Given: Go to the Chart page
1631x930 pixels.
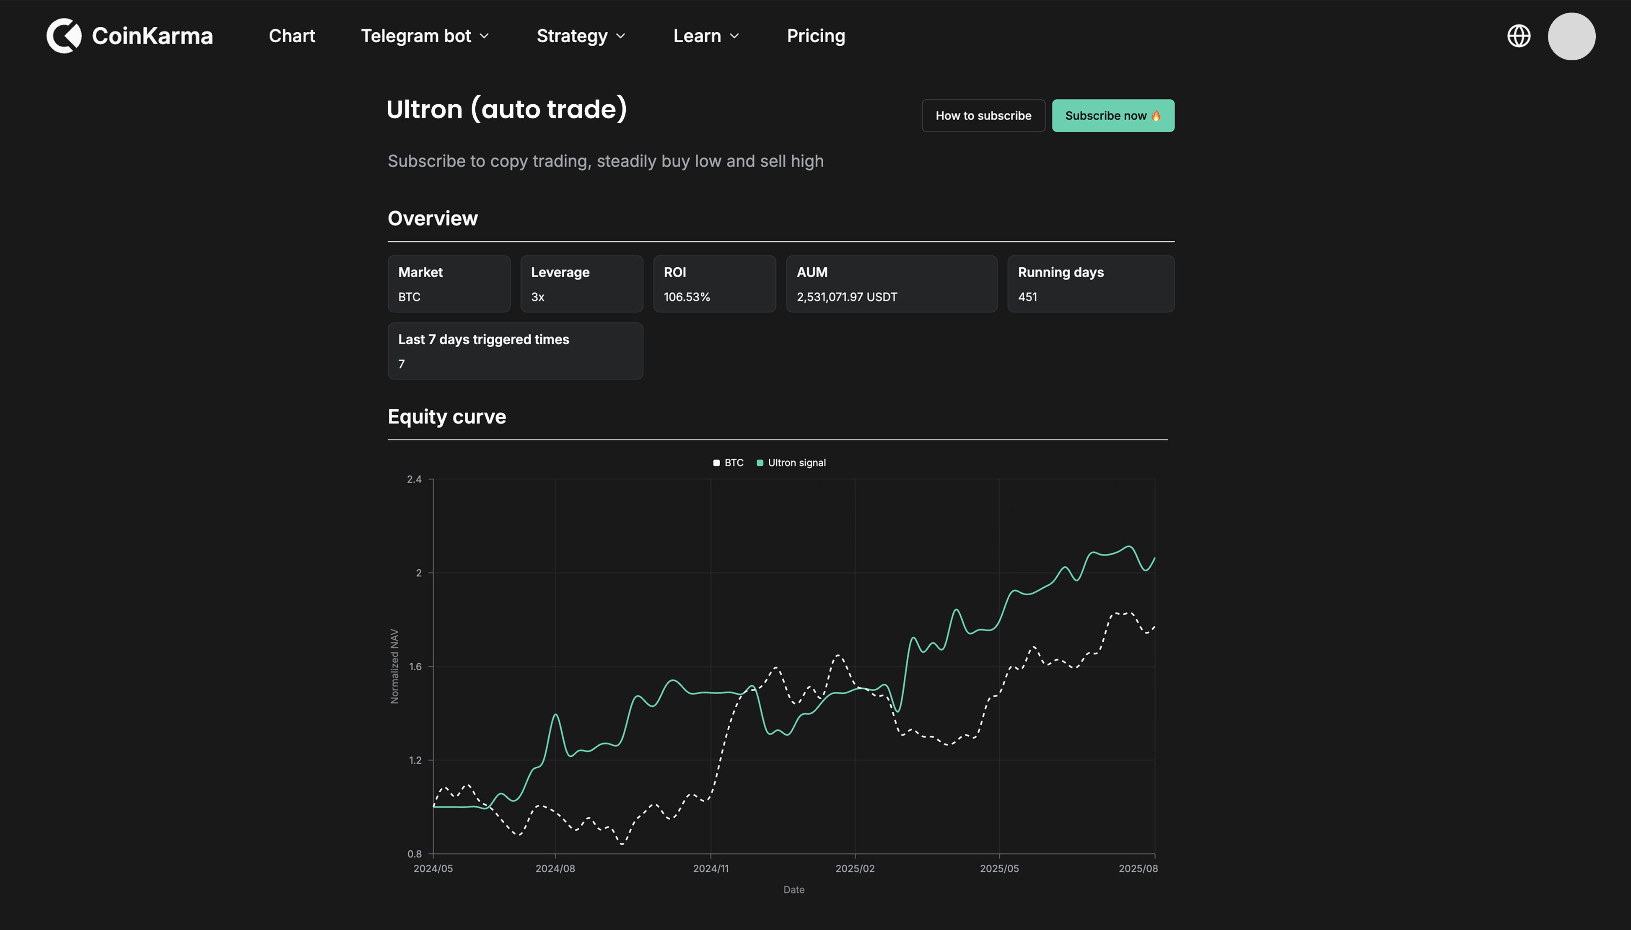Looking at the screenshot, I should pyautogui.click(x=292, y=36).
